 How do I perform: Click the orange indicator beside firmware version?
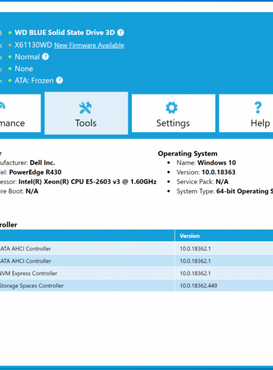(10, 45)
